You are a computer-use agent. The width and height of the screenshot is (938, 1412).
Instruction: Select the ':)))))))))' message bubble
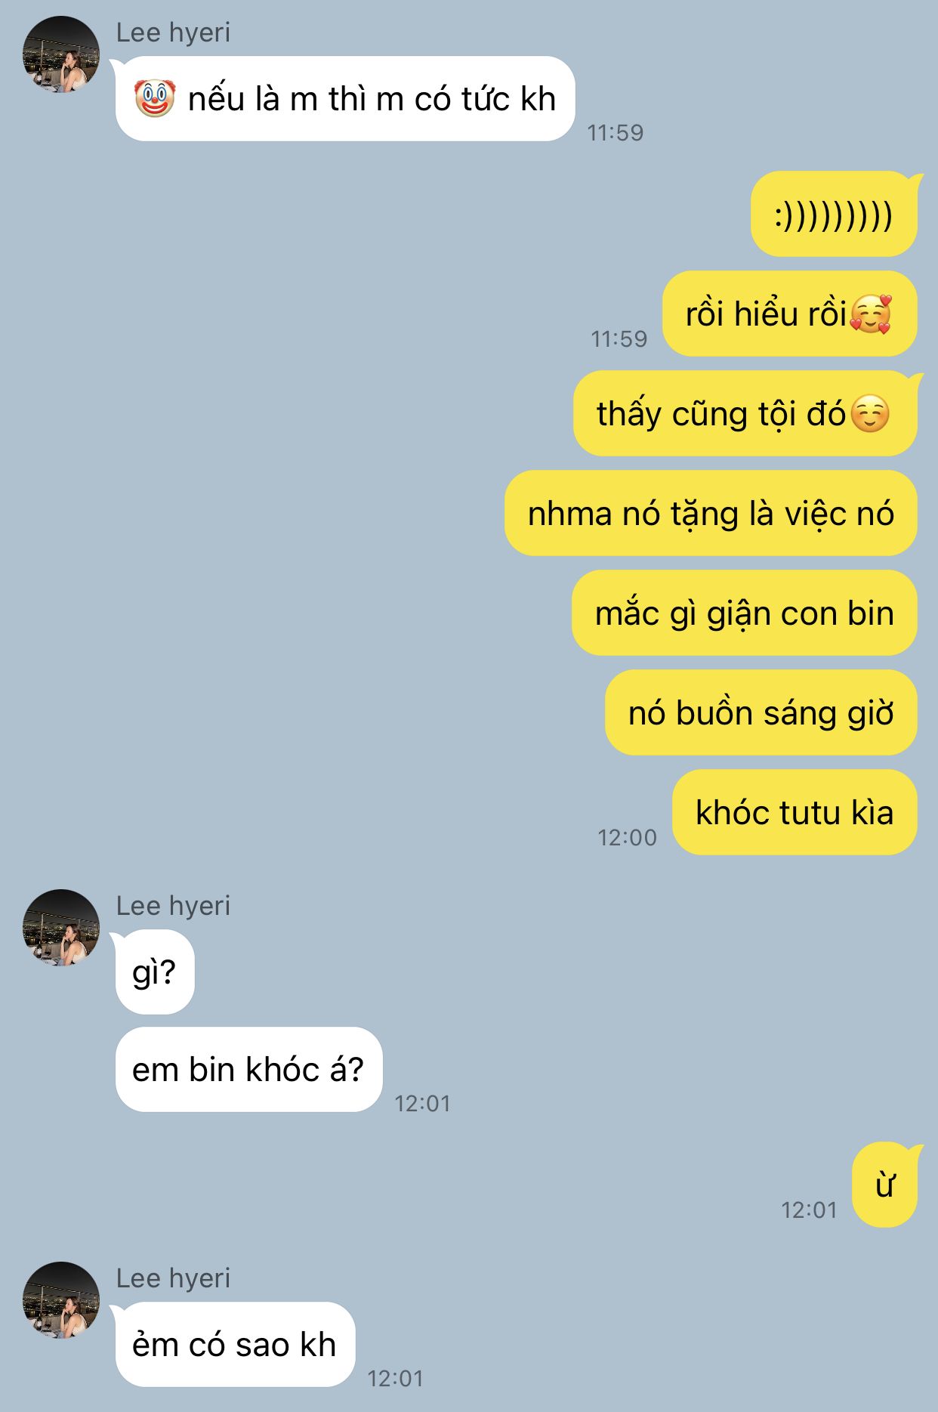tap(835, 214)
